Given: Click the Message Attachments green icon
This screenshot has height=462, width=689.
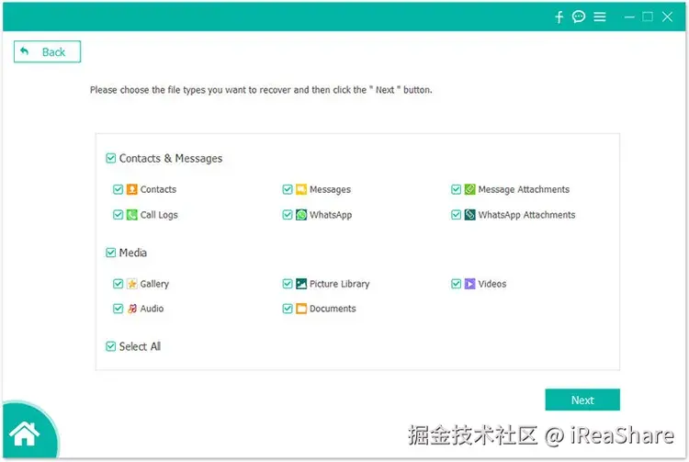Looking at the screenshot, I should [469, 189].
